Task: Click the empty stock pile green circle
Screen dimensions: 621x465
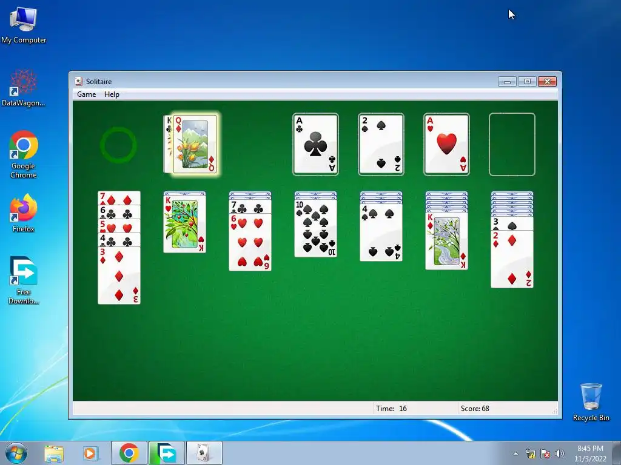Action: coord(118,145)
